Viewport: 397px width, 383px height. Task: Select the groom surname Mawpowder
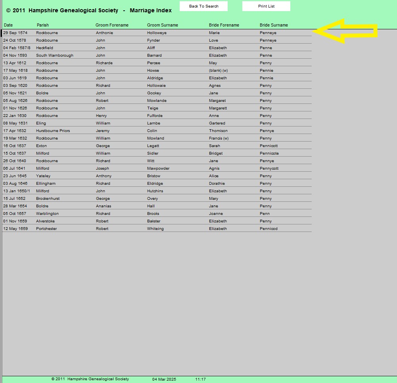click(158, 169)
